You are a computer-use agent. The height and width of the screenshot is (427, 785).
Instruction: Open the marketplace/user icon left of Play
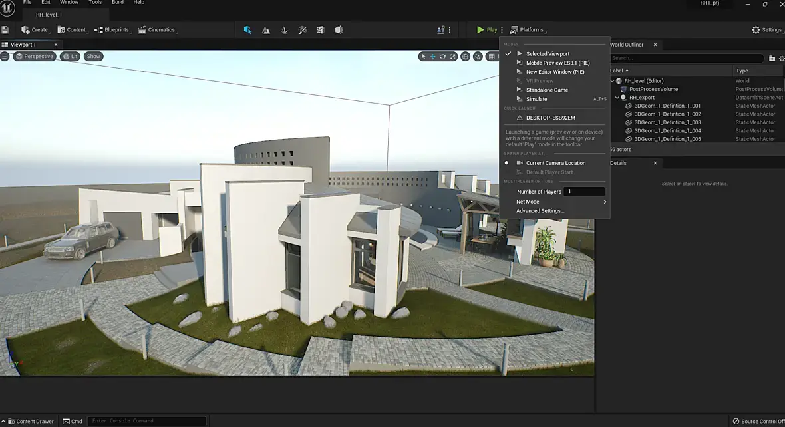click(440, 29)
